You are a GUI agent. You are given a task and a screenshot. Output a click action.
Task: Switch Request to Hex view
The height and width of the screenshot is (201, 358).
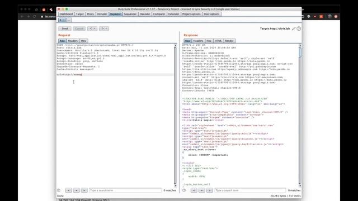click(83, 41)
